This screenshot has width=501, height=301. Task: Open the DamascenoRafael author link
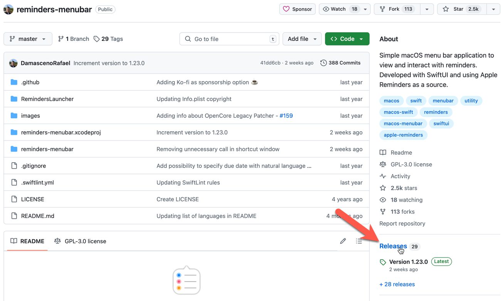45,63
